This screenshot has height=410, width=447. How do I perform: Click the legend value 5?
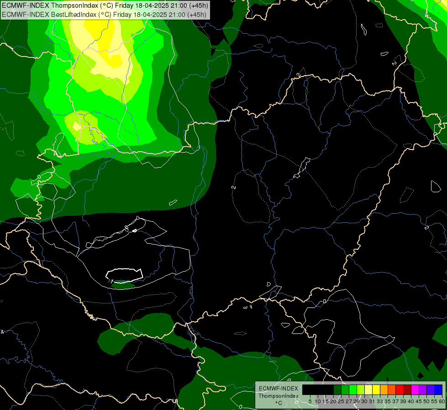pos(310,401)
